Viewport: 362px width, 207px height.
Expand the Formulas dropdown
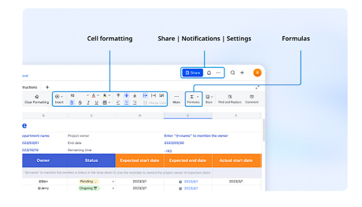[x=193, y=99]
